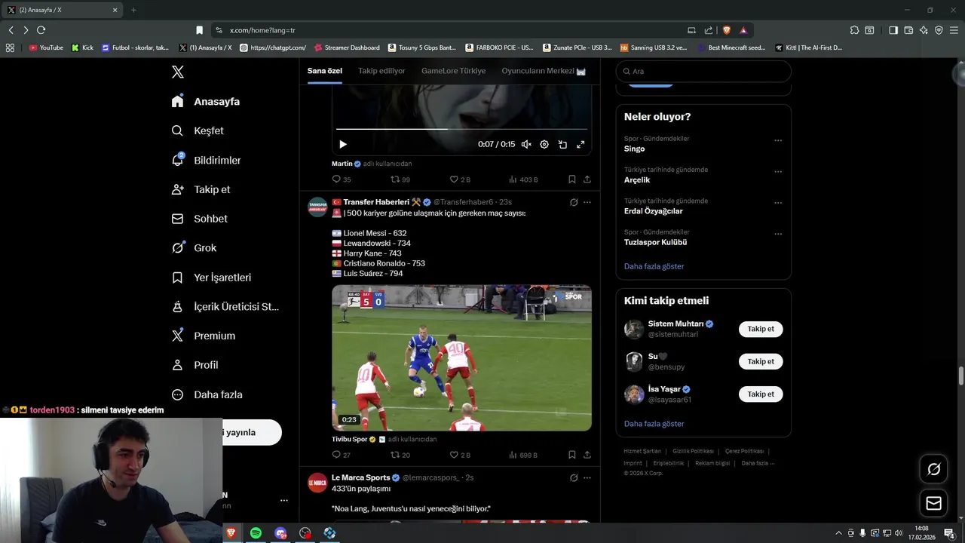
Task: Open video settings gear on Martin video
Action: (544, 144)
